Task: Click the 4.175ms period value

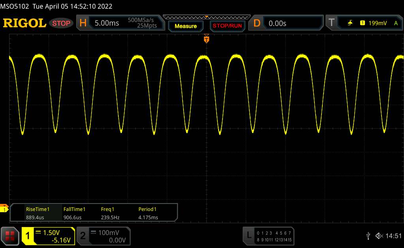Action: (x=148, y=217)
